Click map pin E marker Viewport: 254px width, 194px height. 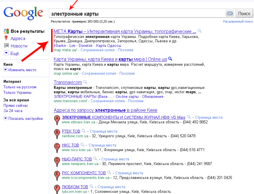tap(57, 175)
